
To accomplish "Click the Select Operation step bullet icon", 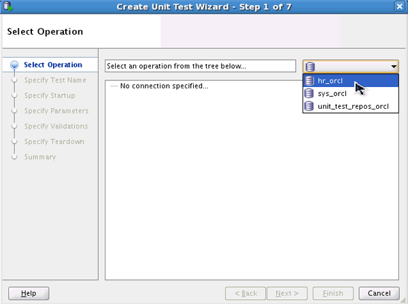I will click(14, 65).
